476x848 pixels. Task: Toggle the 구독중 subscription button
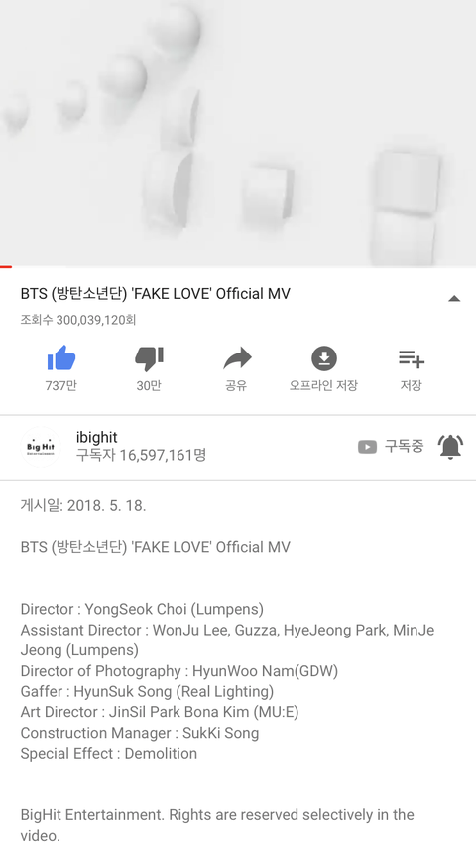click(391, 447)
